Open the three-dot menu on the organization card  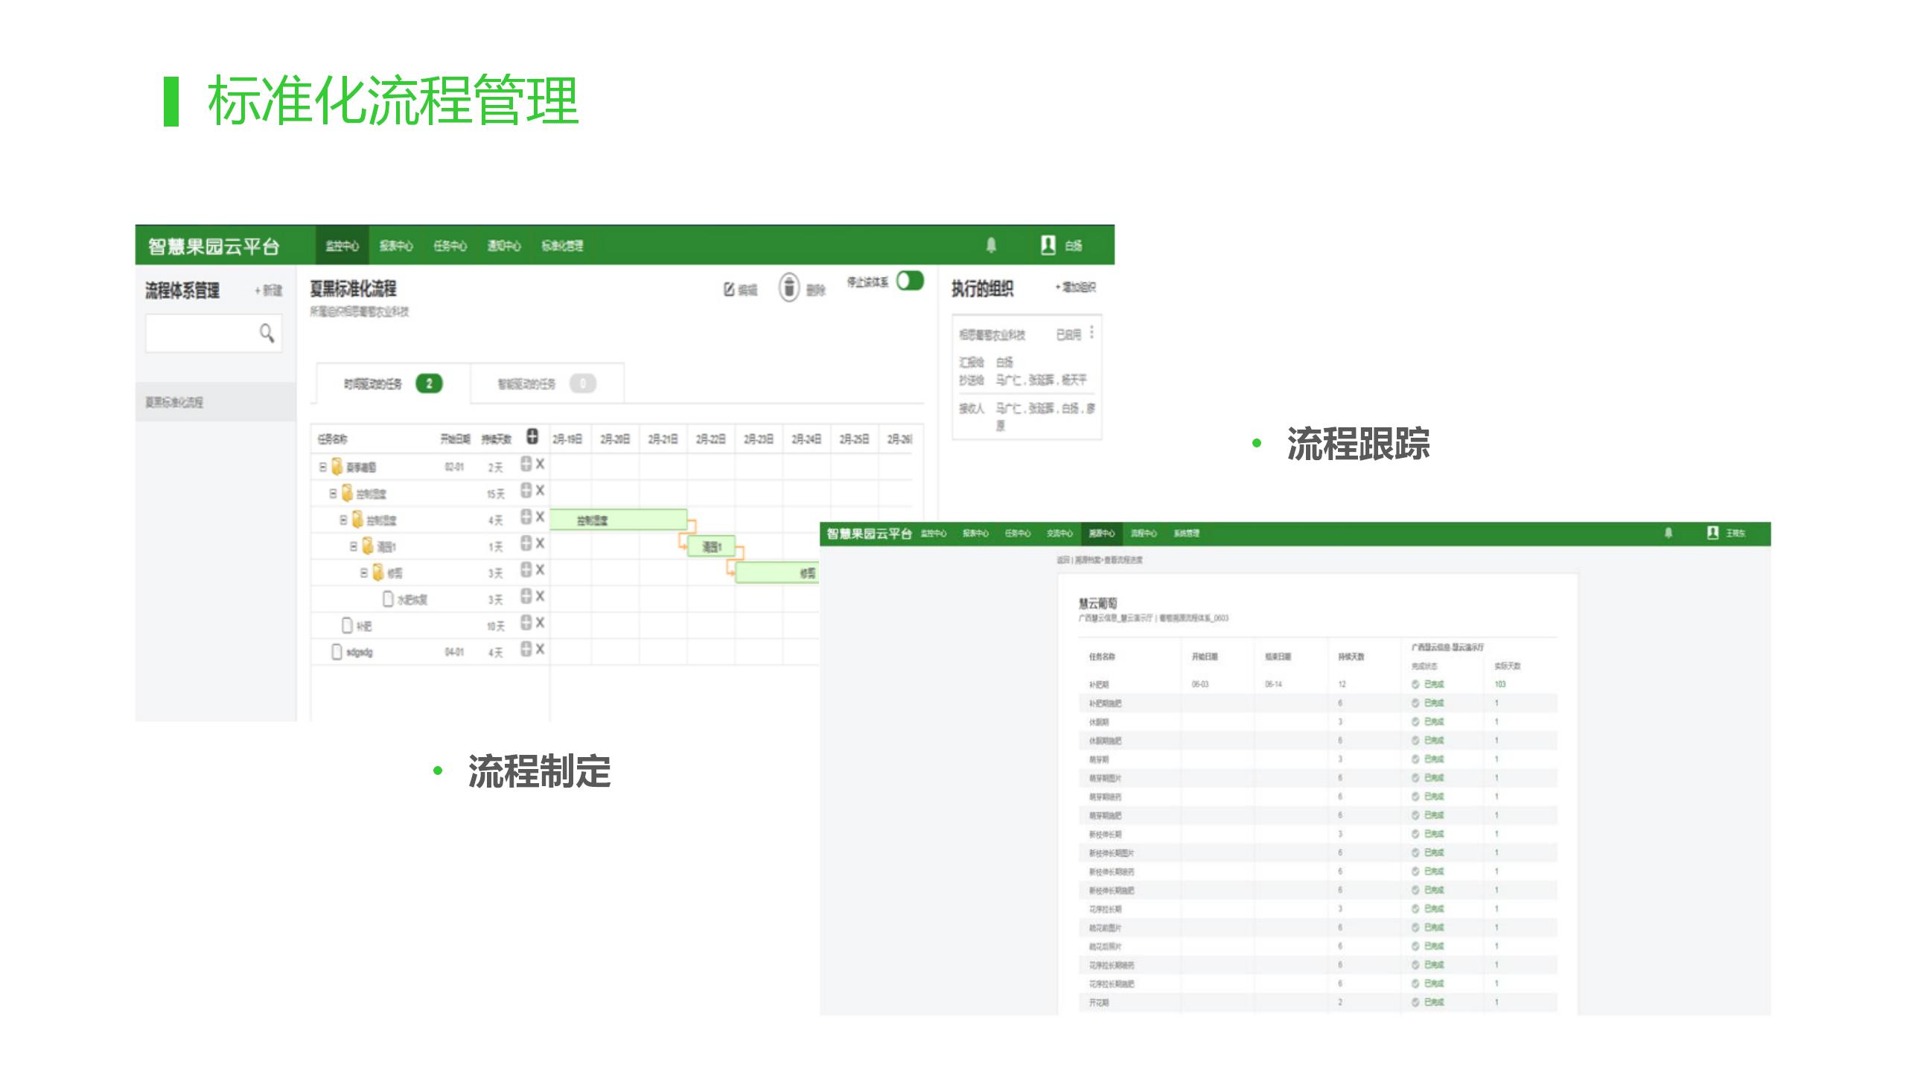[1091, 333]
